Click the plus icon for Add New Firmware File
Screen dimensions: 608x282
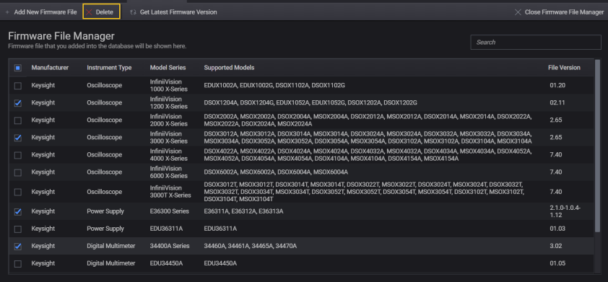[x=7, y=12]
